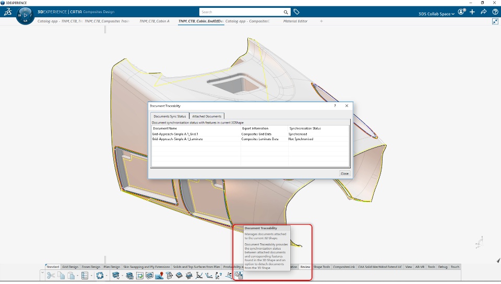Add a new tab with plus button

point(321,21)
